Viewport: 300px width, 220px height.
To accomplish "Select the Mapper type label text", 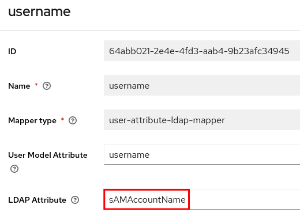I will coord(32,121).
